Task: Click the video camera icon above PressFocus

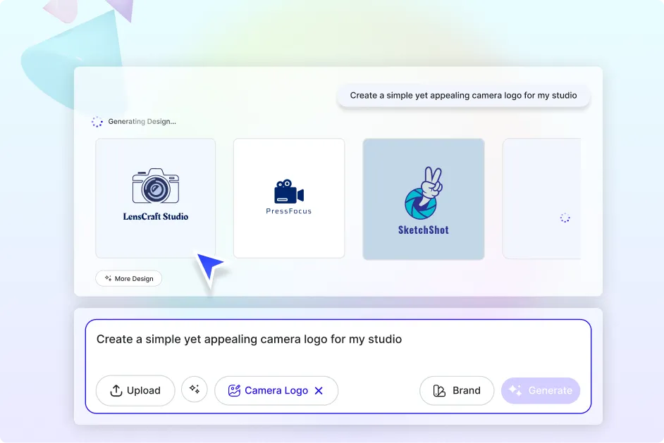Action: 288,192
